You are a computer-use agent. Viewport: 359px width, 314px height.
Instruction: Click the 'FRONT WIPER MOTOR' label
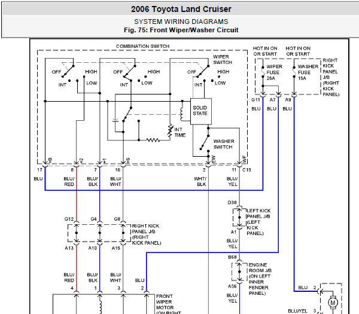[165, 302]
